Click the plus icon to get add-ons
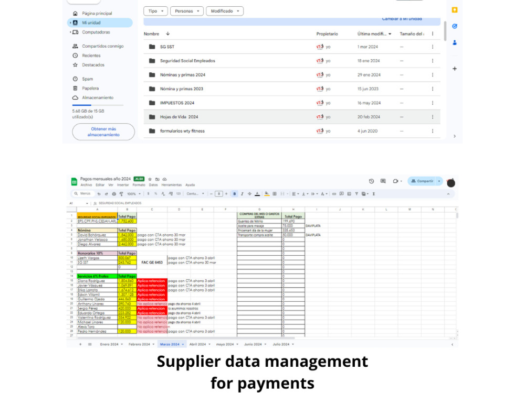Screen dimensions: 525x393 454,69
